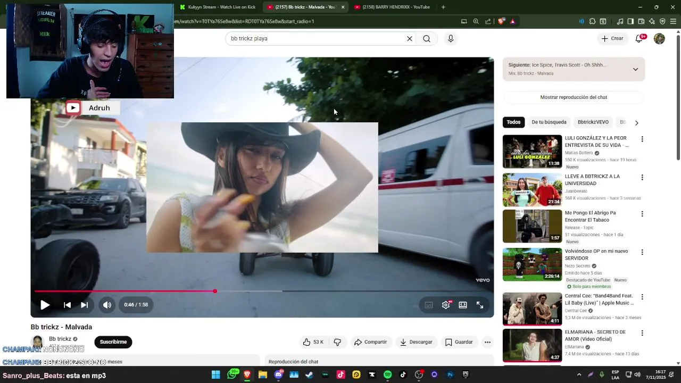Open the Luli González interview thumbnail

click(x=532, y=152)
